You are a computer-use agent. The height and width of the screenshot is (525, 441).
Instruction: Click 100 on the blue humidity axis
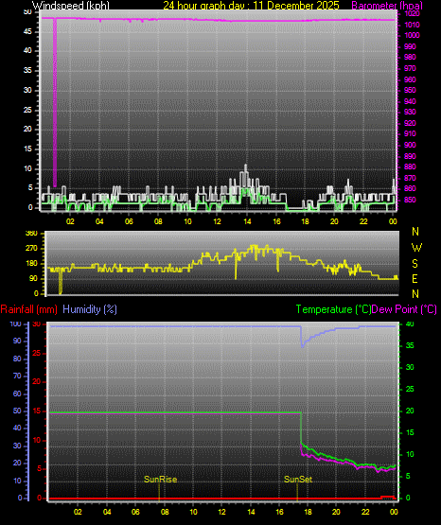click(x=15, y=324)
